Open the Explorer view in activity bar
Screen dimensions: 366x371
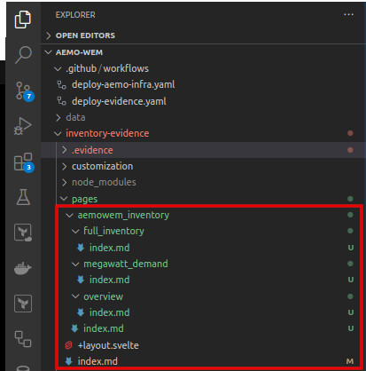[23, 20]
